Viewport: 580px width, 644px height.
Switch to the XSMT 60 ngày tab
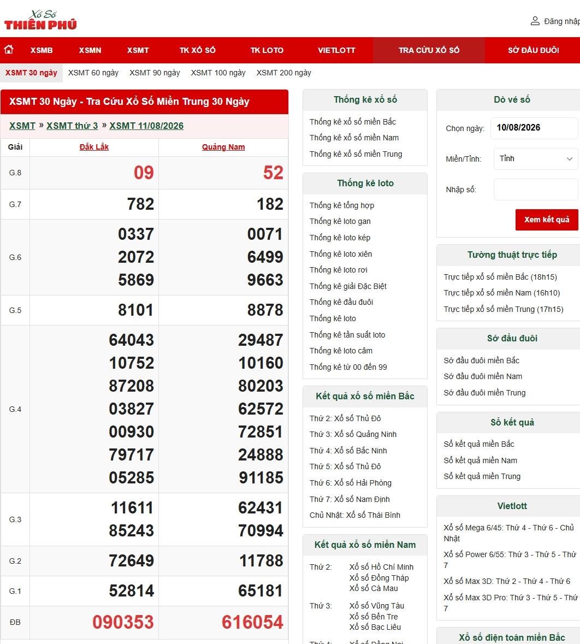pos(93,73)
